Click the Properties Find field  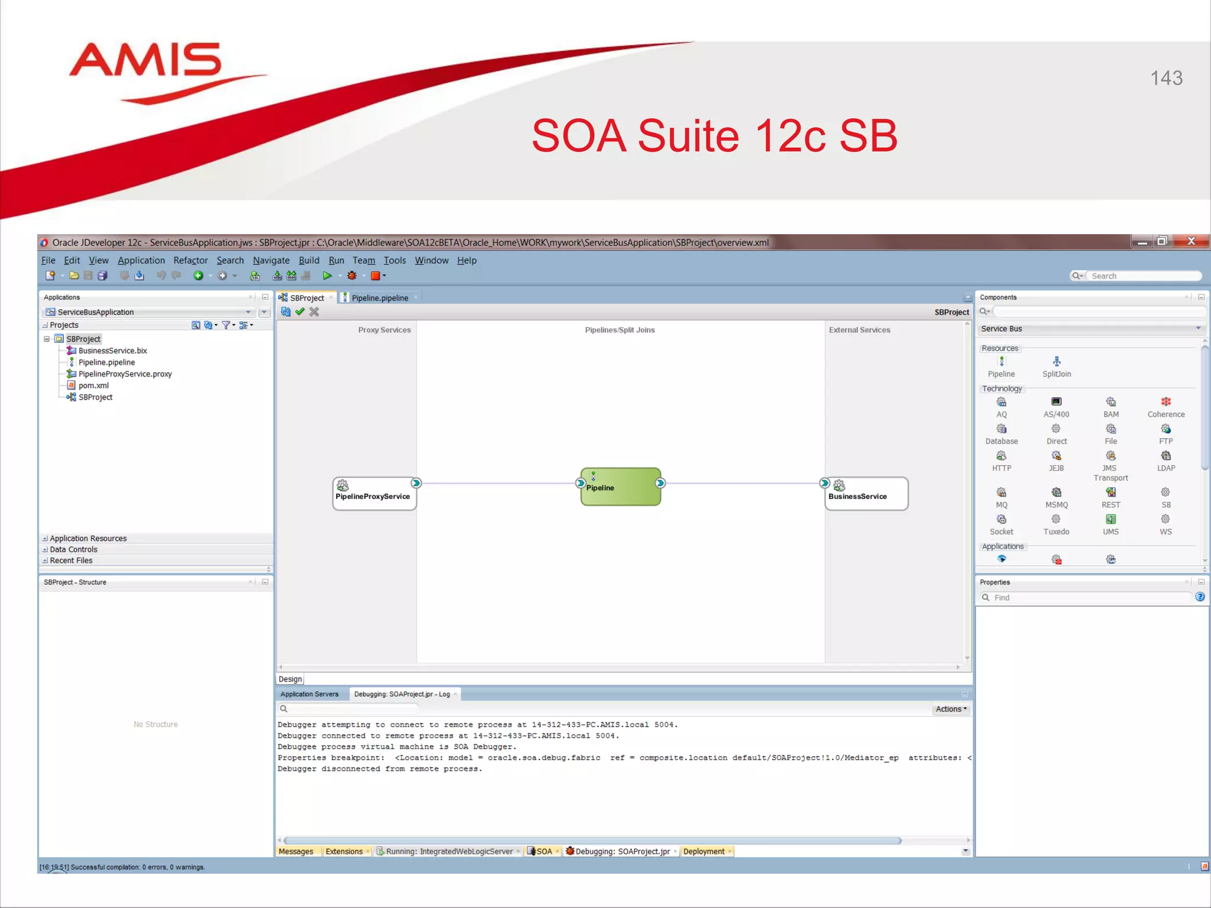tap(1091, 598)
